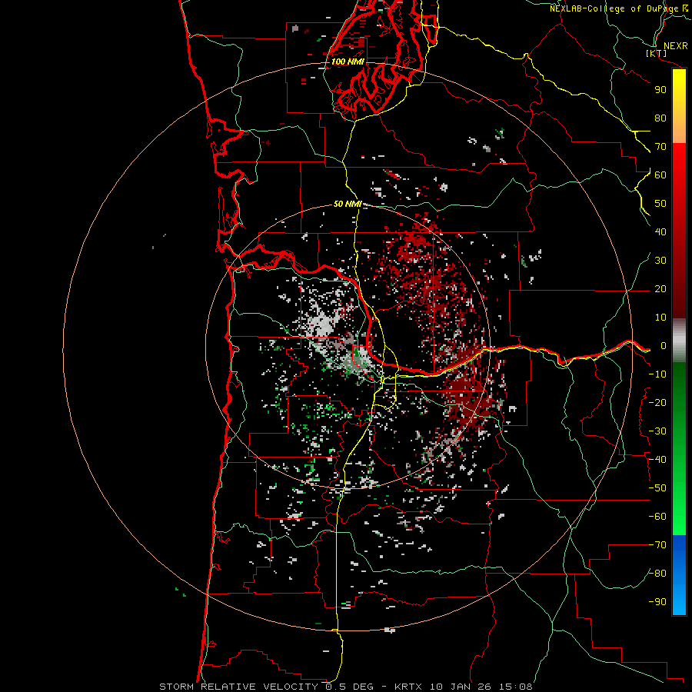Image resolution: width=692 pixels, height=692 pixels.
Task: Click the '10 JAN 26 15:08' timestamp
Action: pyautogui.click(x=481, y=687)
